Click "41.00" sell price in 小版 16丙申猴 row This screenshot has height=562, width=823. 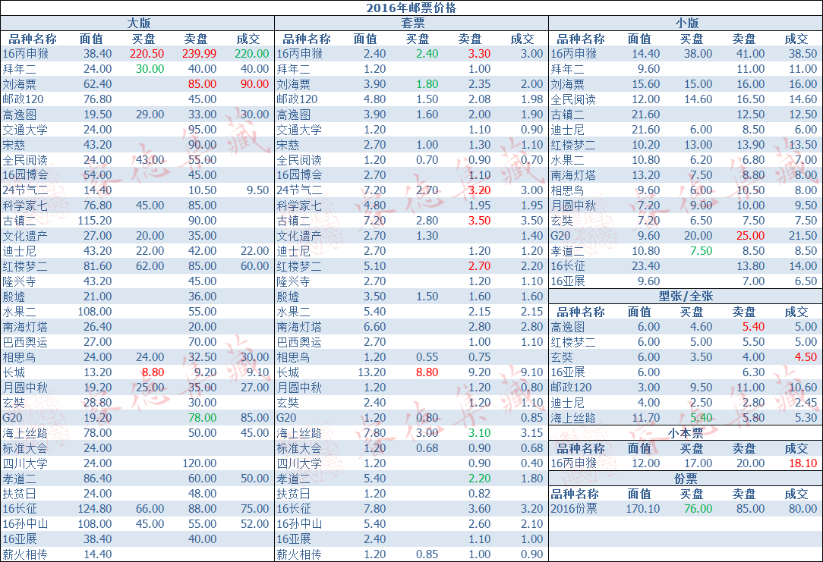[x=751, y=54]
